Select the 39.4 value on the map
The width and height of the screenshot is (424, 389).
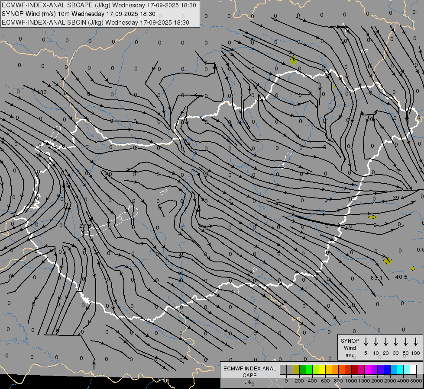pos(398,198)
